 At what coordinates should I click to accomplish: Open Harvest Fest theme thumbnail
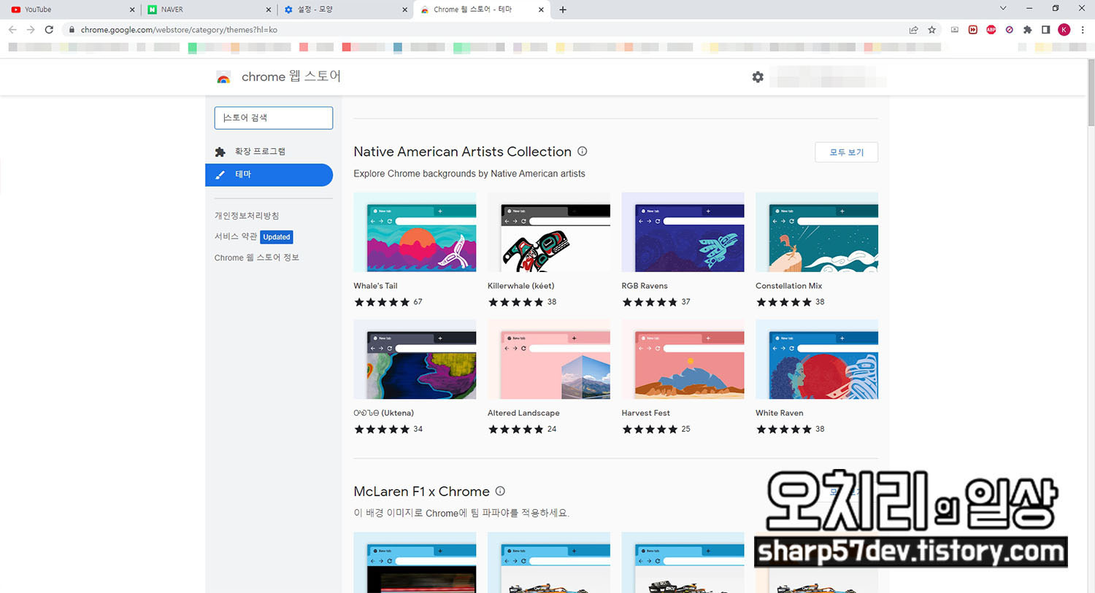point(683,359)
